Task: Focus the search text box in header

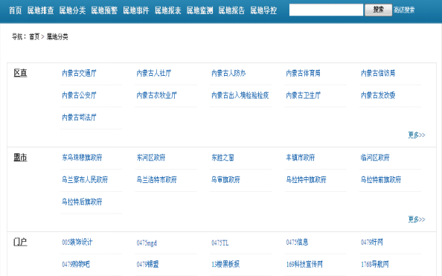Action: (326, 10)
